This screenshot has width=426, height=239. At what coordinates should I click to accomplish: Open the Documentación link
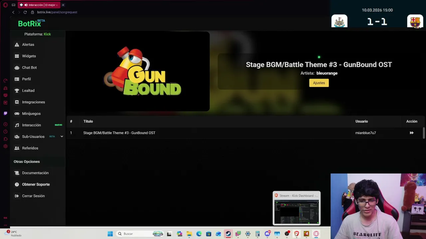click(x=35, y=173)
